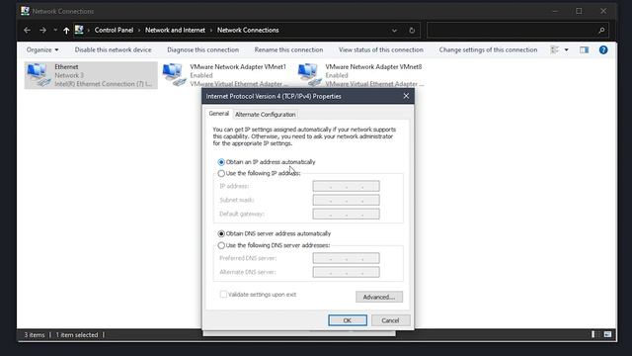632x356 pixels.
Task: Click the search magnifier icon
Action: coord(601,31)
